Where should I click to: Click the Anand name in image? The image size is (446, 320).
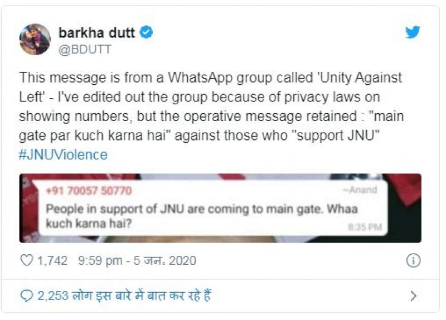click(360, 190)
